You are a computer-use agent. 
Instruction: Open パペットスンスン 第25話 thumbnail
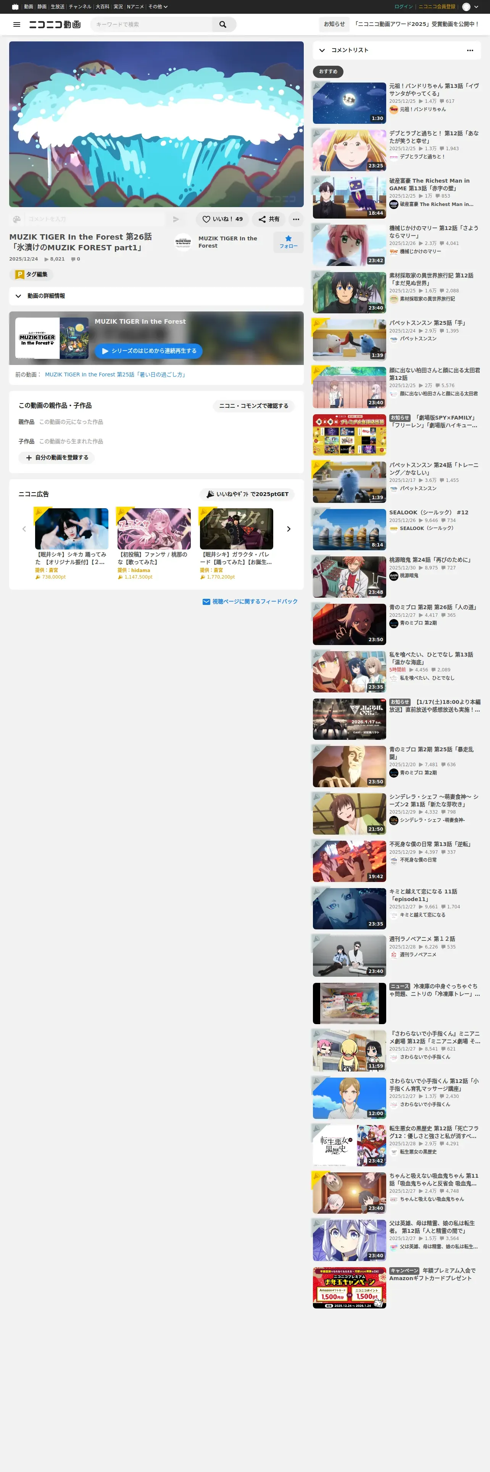click(349, 340)
